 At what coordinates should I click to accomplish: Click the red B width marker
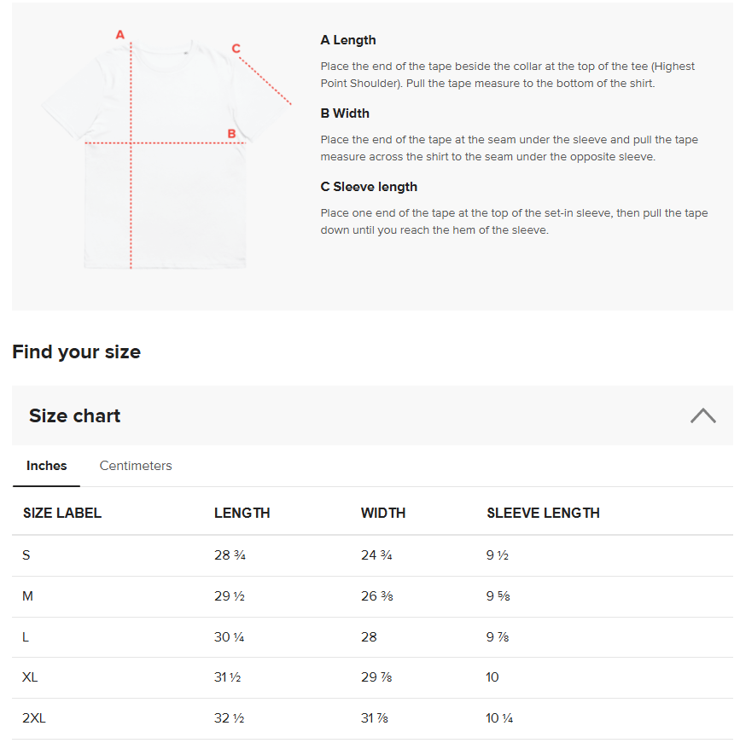231,133
